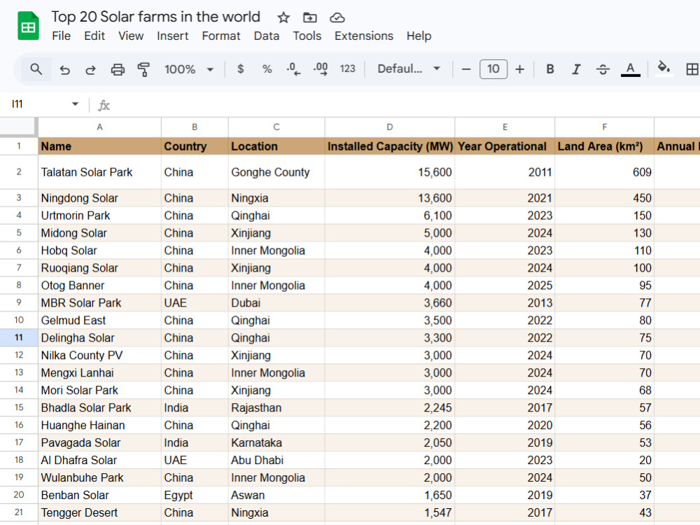This screenshot has height=525, width=700.
Task: Select the Karnataka cell
Action: [x=276, y=442]
